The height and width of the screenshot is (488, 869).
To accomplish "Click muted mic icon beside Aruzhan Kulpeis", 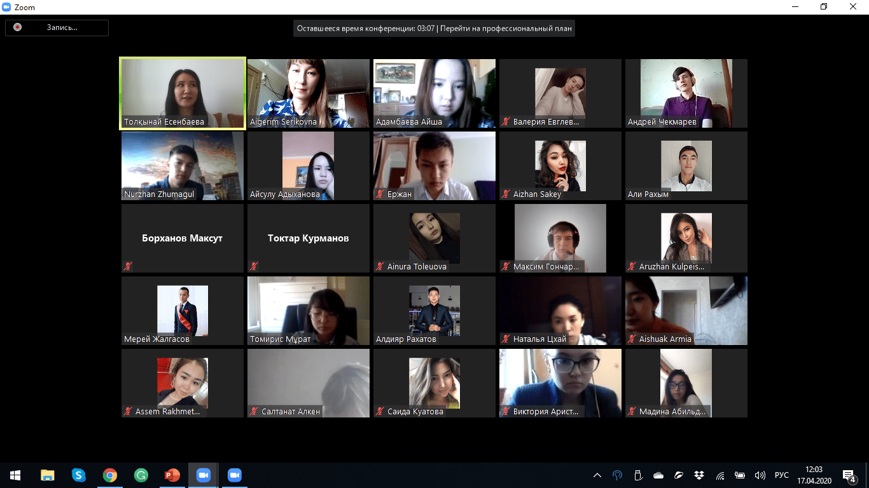I will click(632, 267).
